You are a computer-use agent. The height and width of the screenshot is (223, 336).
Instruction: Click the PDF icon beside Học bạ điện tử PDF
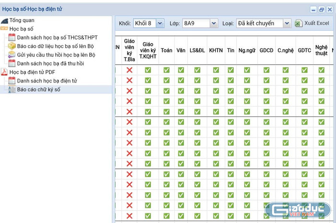pos(4,72)
